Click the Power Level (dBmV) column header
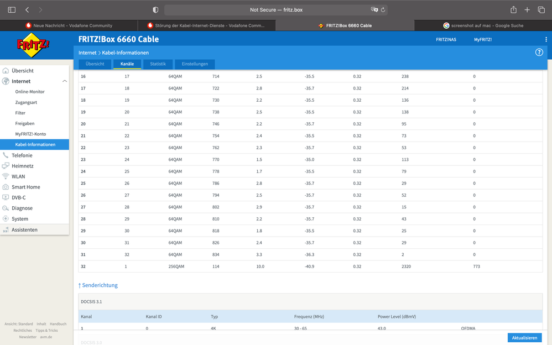 [397, 316]
